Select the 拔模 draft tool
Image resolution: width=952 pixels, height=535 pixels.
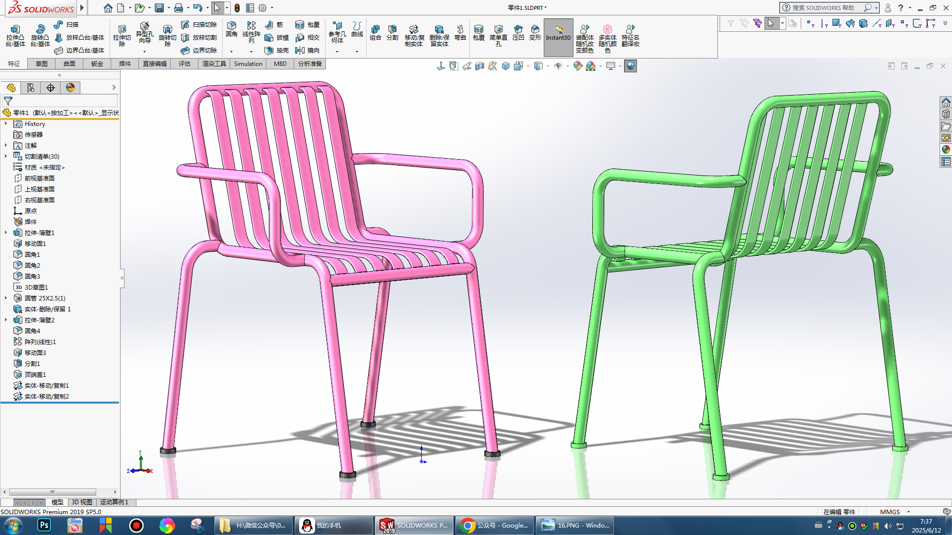coord(276,37)
